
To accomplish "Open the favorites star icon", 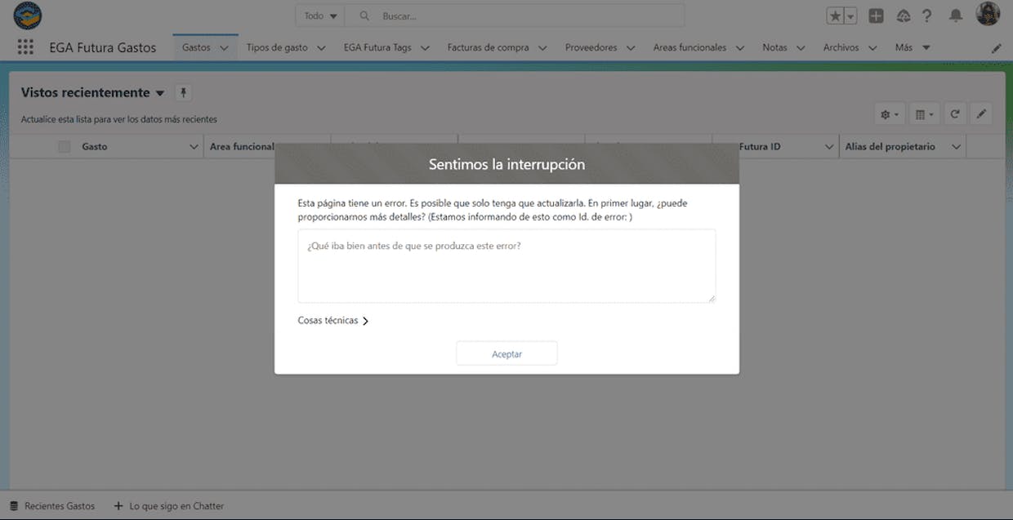I will tap(835, 16).
